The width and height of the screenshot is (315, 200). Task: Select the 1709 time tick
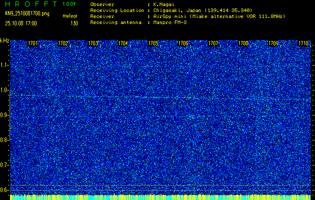(273, 43)
